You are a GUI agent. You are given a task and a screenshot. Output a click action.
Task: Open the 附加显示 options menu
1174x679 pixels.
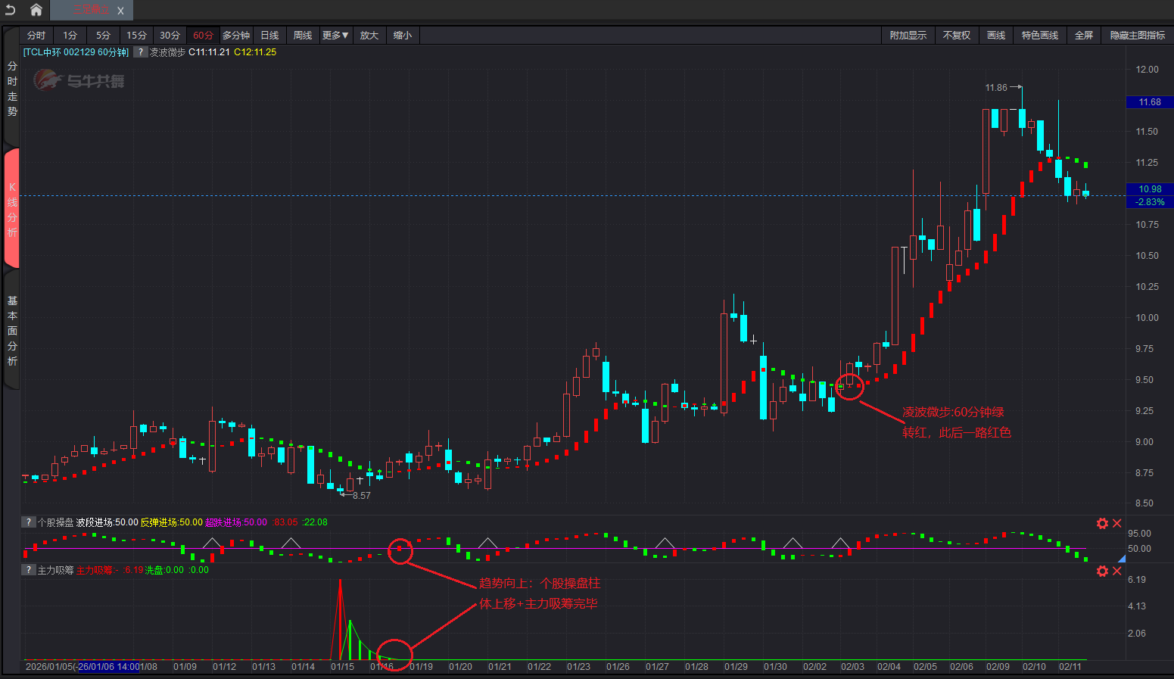coord(908,36)
